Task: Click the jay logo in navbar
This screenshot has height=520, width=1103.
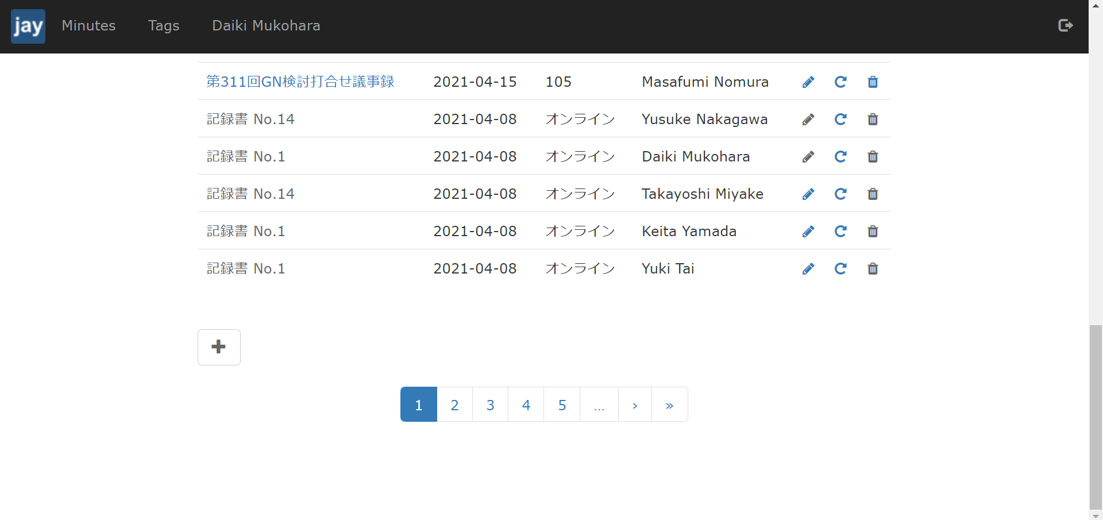Action: 28,26
